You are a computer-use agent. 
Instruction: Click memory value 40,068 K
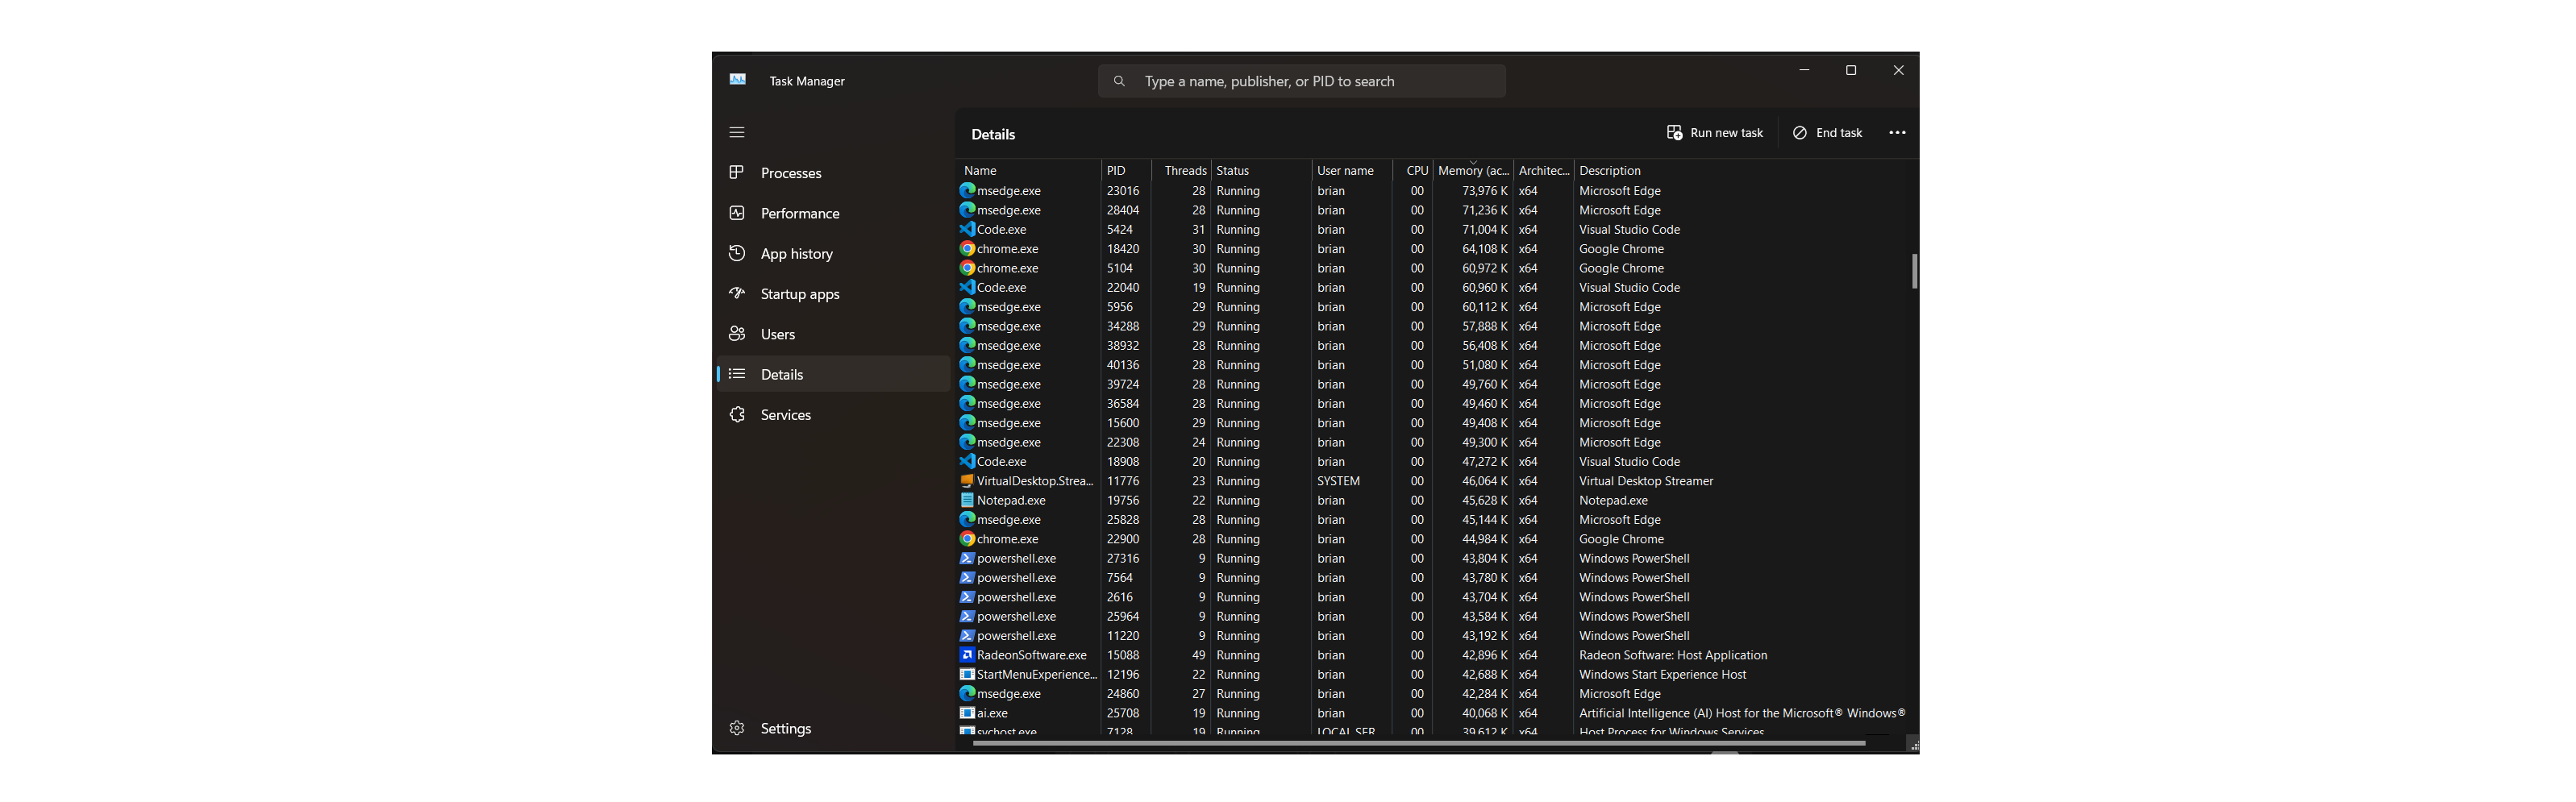[x=1484, y=713]
